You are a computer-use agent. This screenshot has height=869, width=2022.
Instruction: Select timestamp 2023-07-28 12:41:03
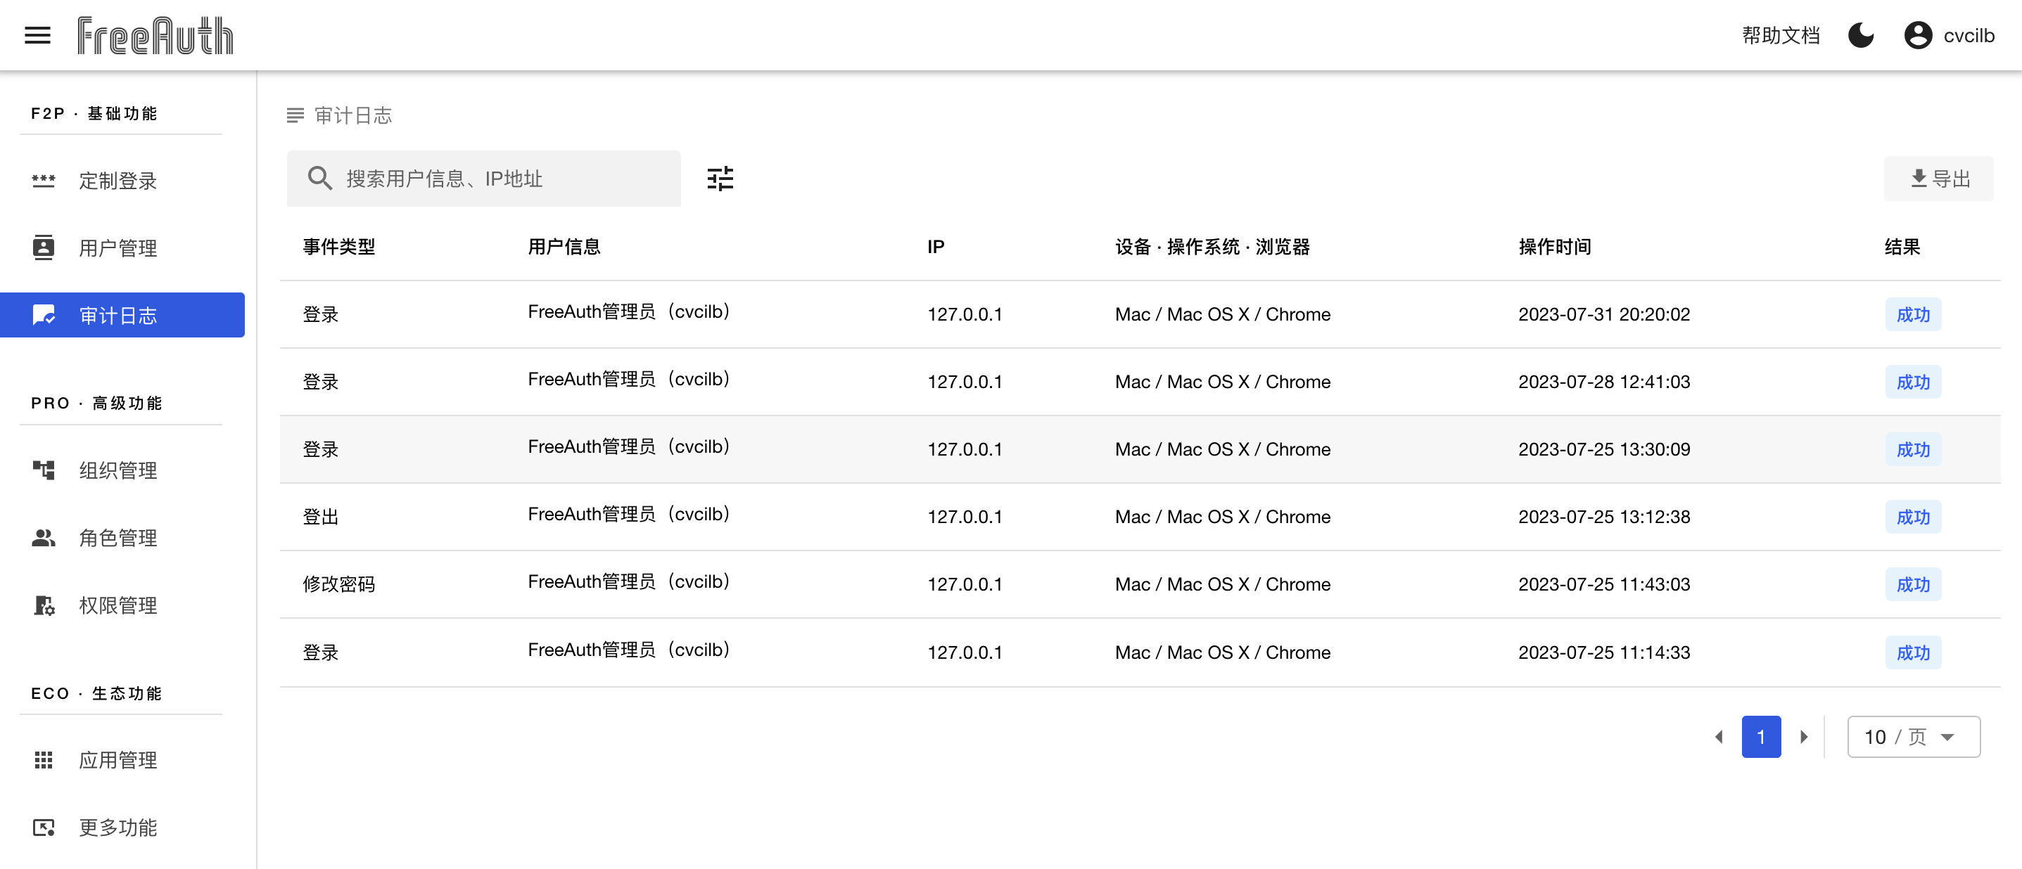pos(1603,381)
